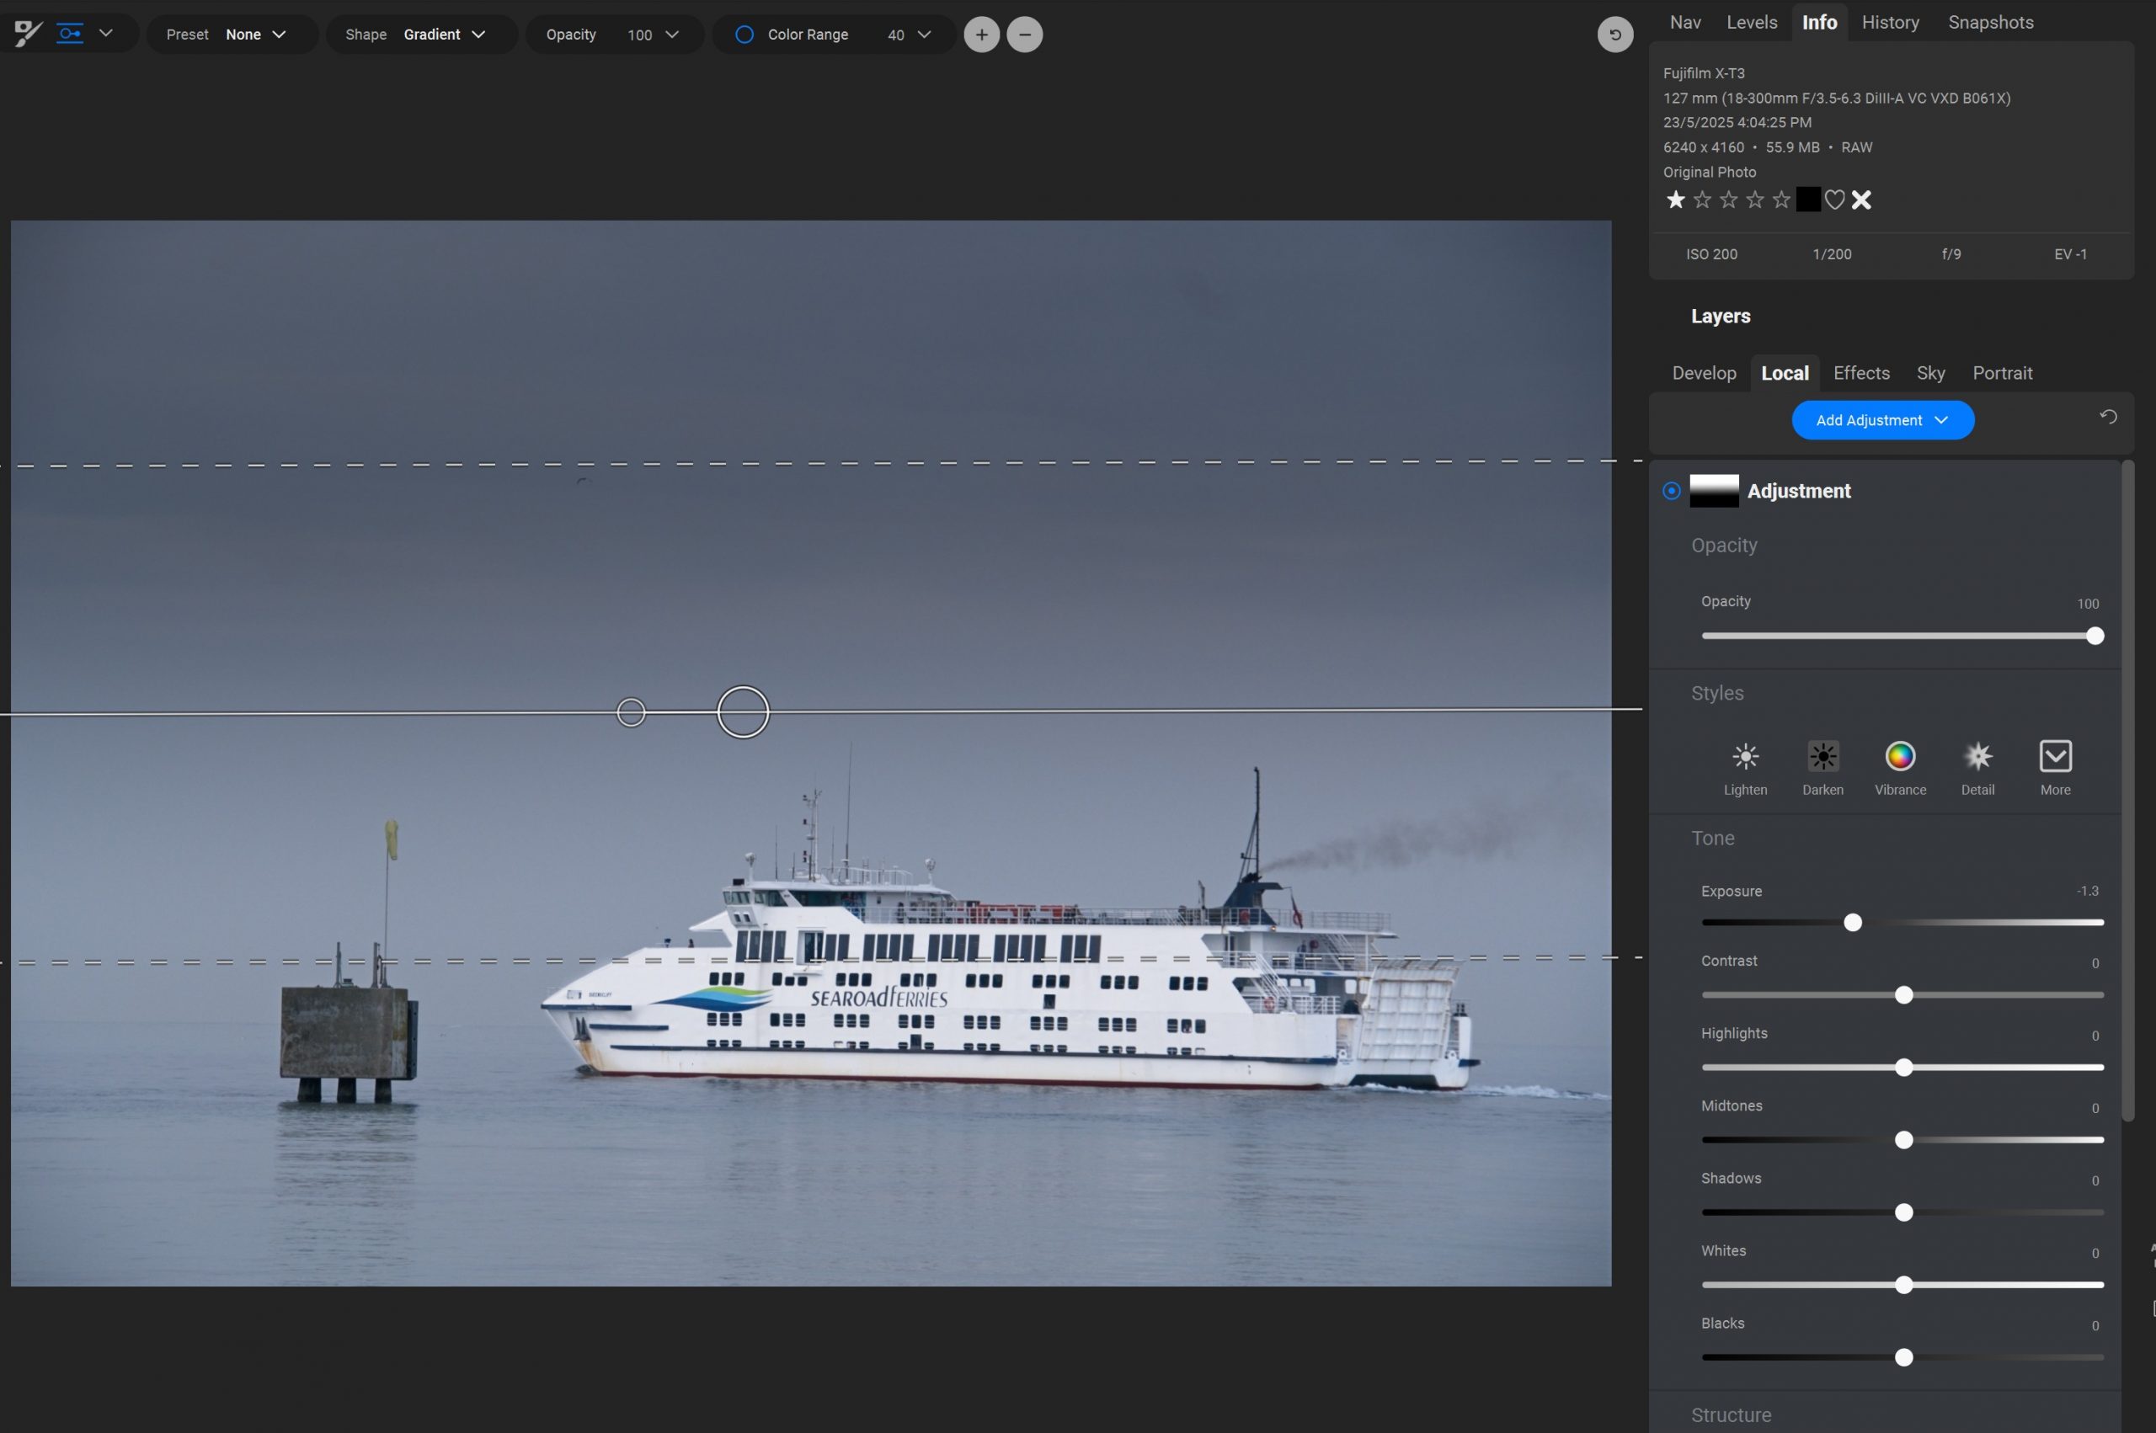Apply the Vibrance style preset

point(1899,757)
